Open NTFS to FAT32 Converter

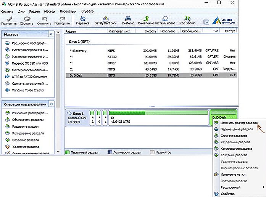coord(26,77)
